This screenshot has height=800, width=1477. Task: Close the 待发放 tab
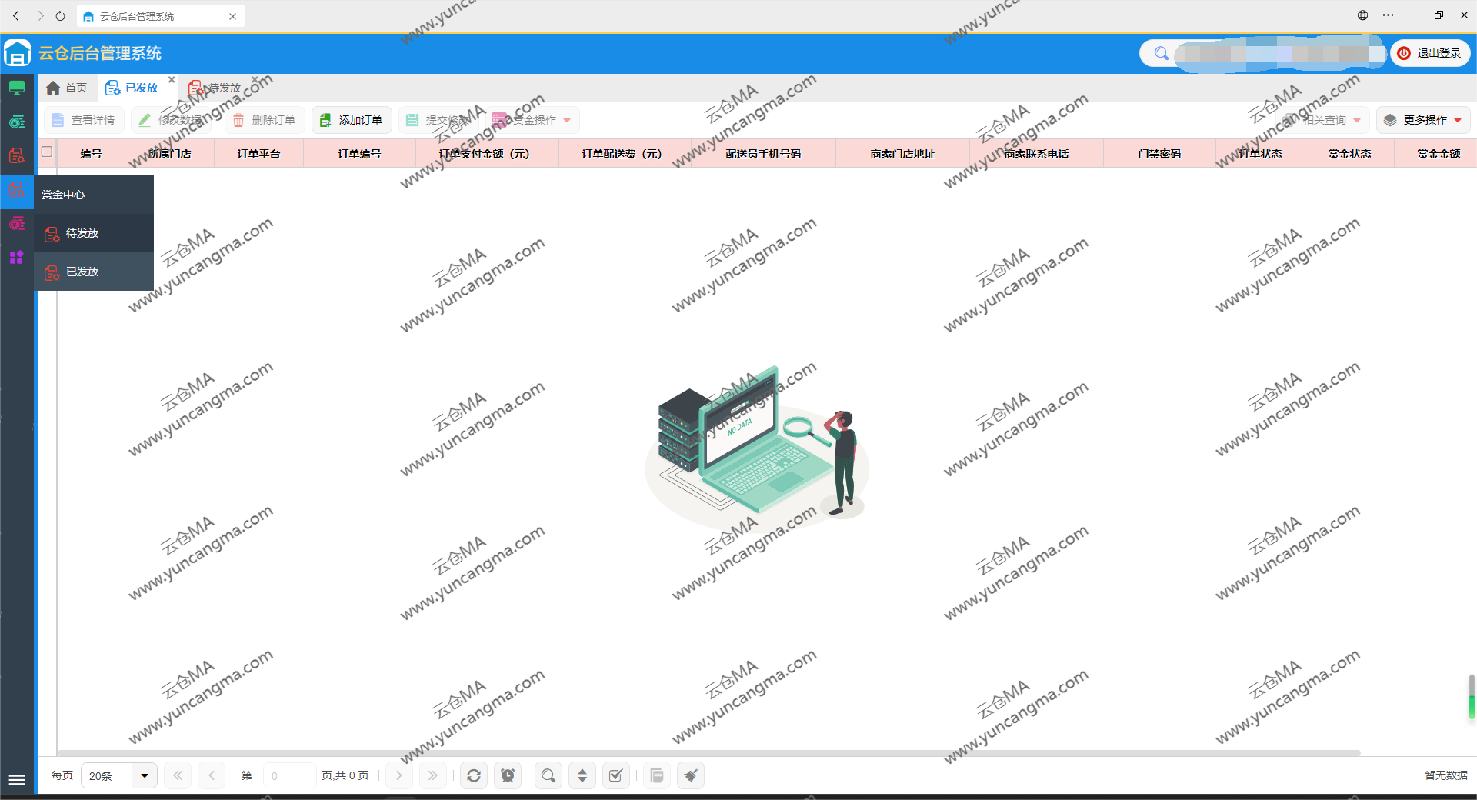point(255,79)
